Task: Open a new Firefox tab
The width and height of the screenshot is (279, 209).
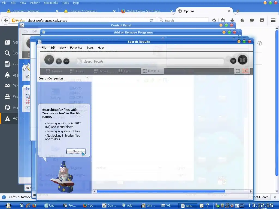Action: tap(238, 11)
